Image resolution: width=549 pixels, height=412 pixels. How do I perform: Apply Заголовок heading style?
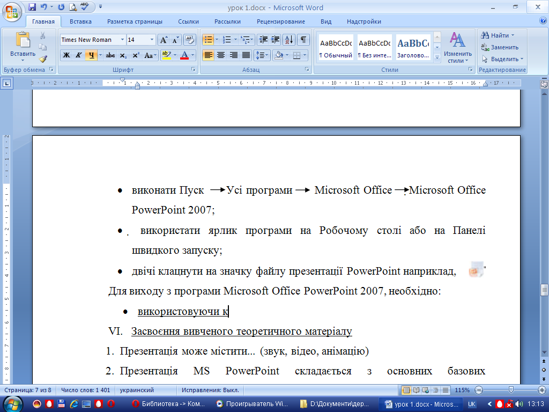(x=413, y=47)
